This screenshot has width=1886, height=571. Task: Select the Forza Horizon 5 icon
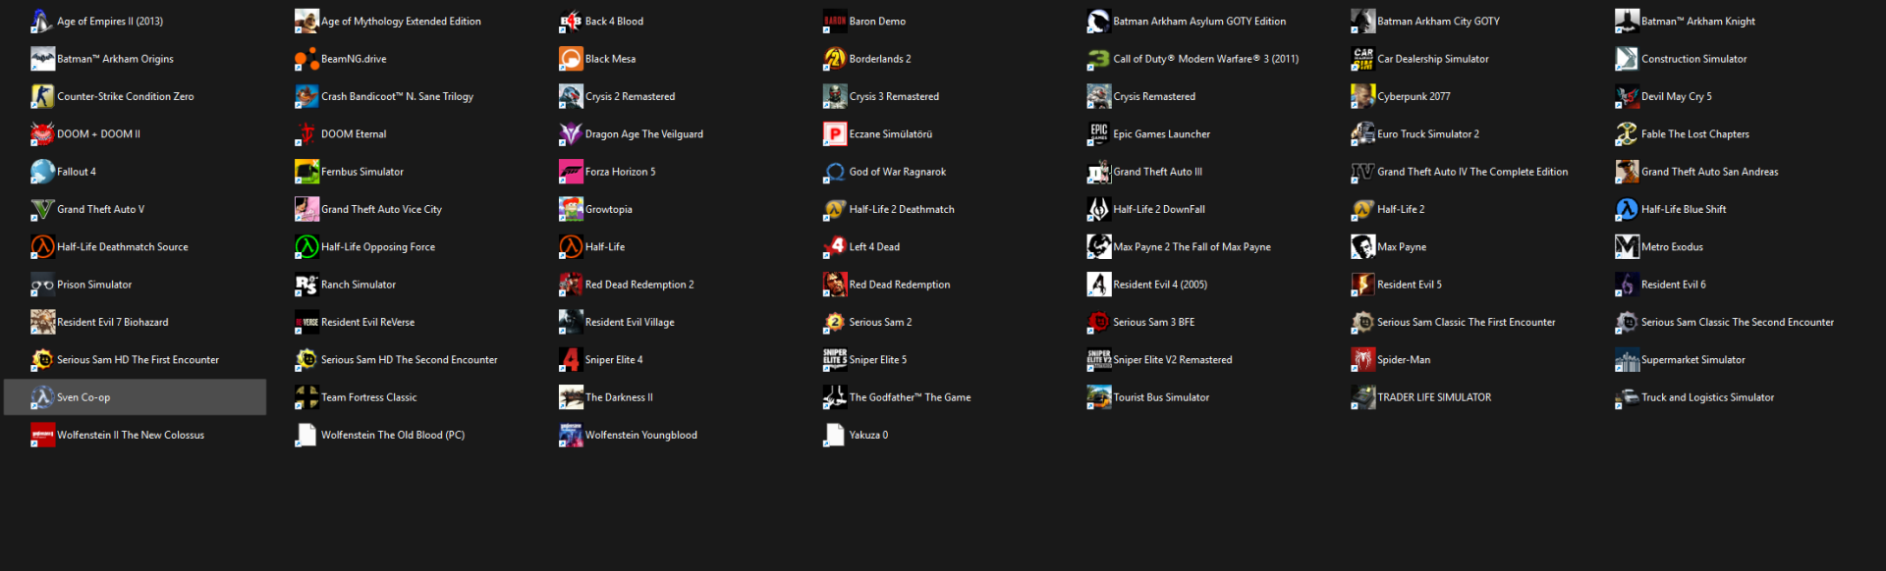571,172
